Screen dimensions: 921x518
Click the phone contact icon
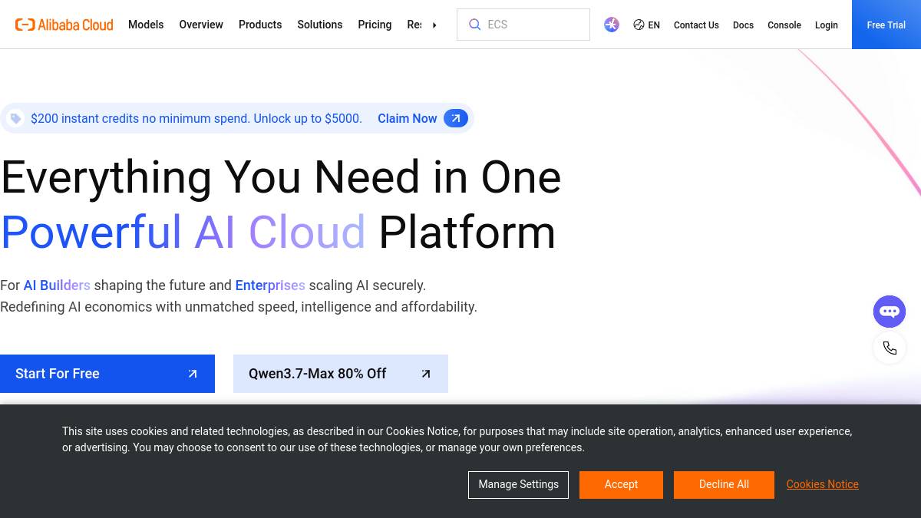click(890, 348)
